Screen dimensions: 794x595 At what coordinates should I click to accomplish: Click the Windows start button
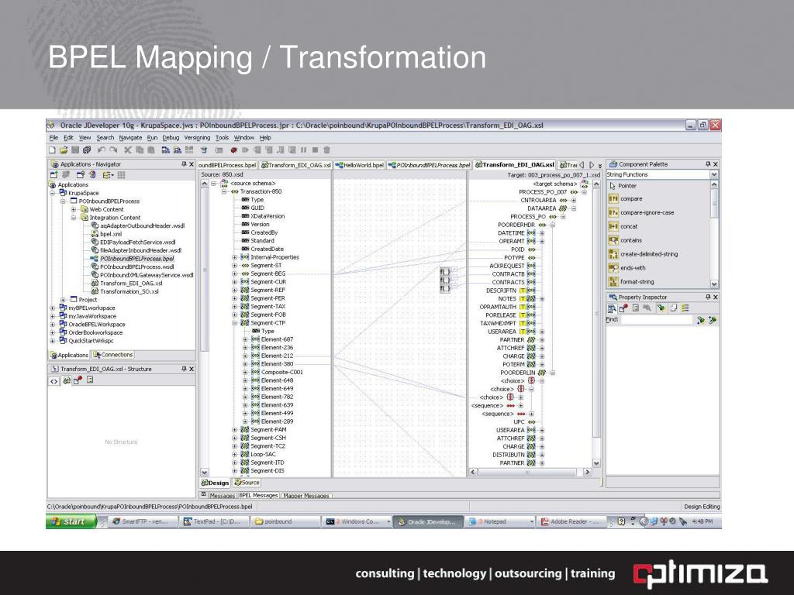pyautogui.click(x=71, y=521)
